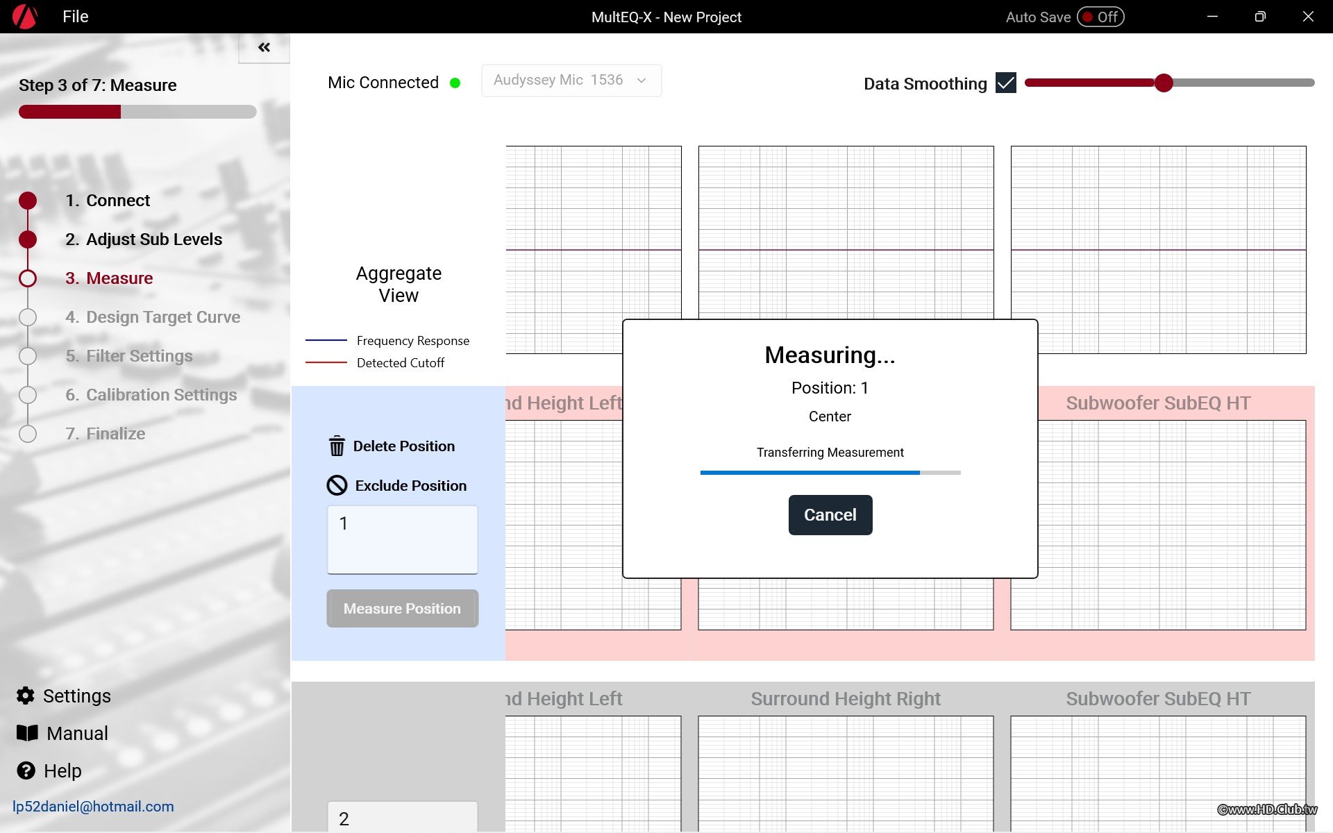Open the Manual book icon
Image resolution: width=1333 pixels, height=833 pixels.
(x=27, y=733)
